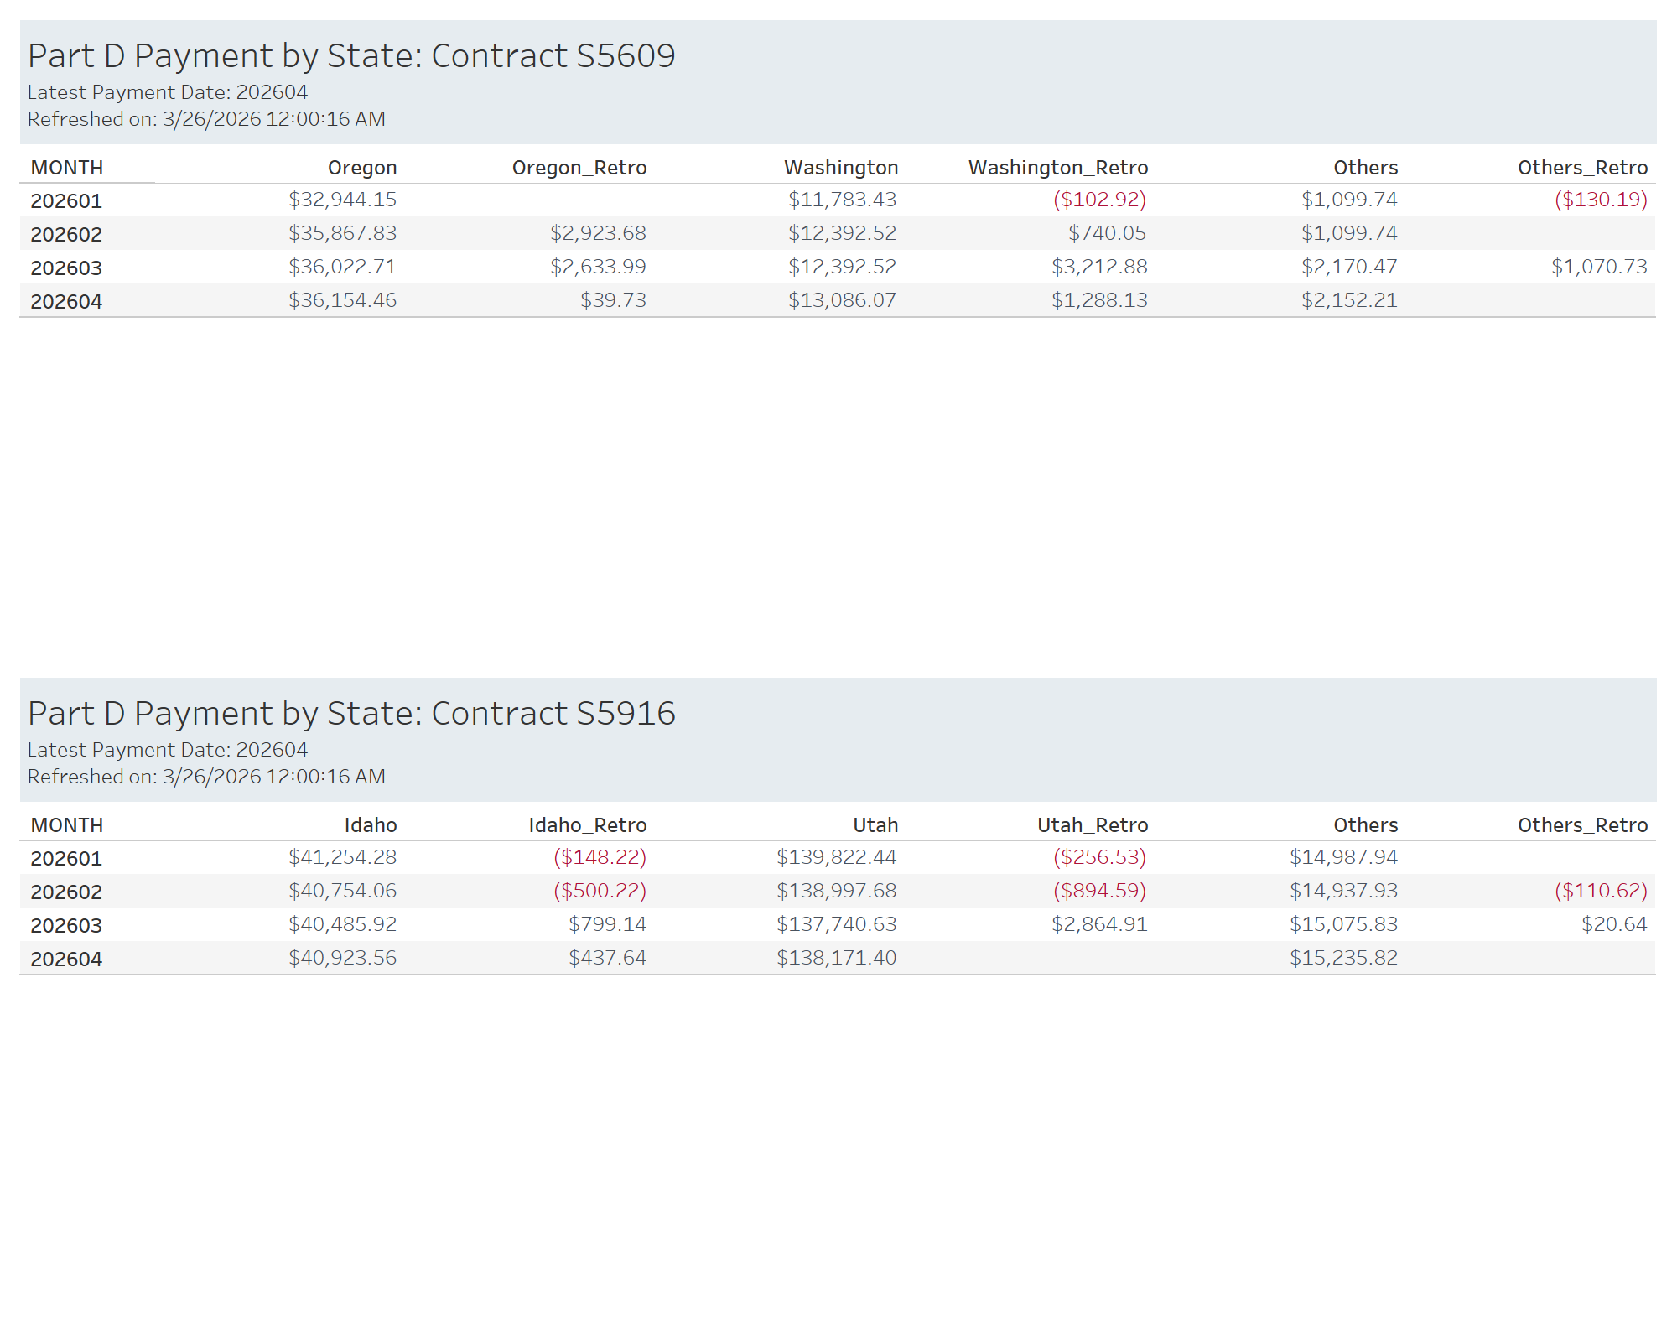Select the Utah value $139,822.44
The height and width of the screenshot is (1342, 1677).
tap(836, 857)
